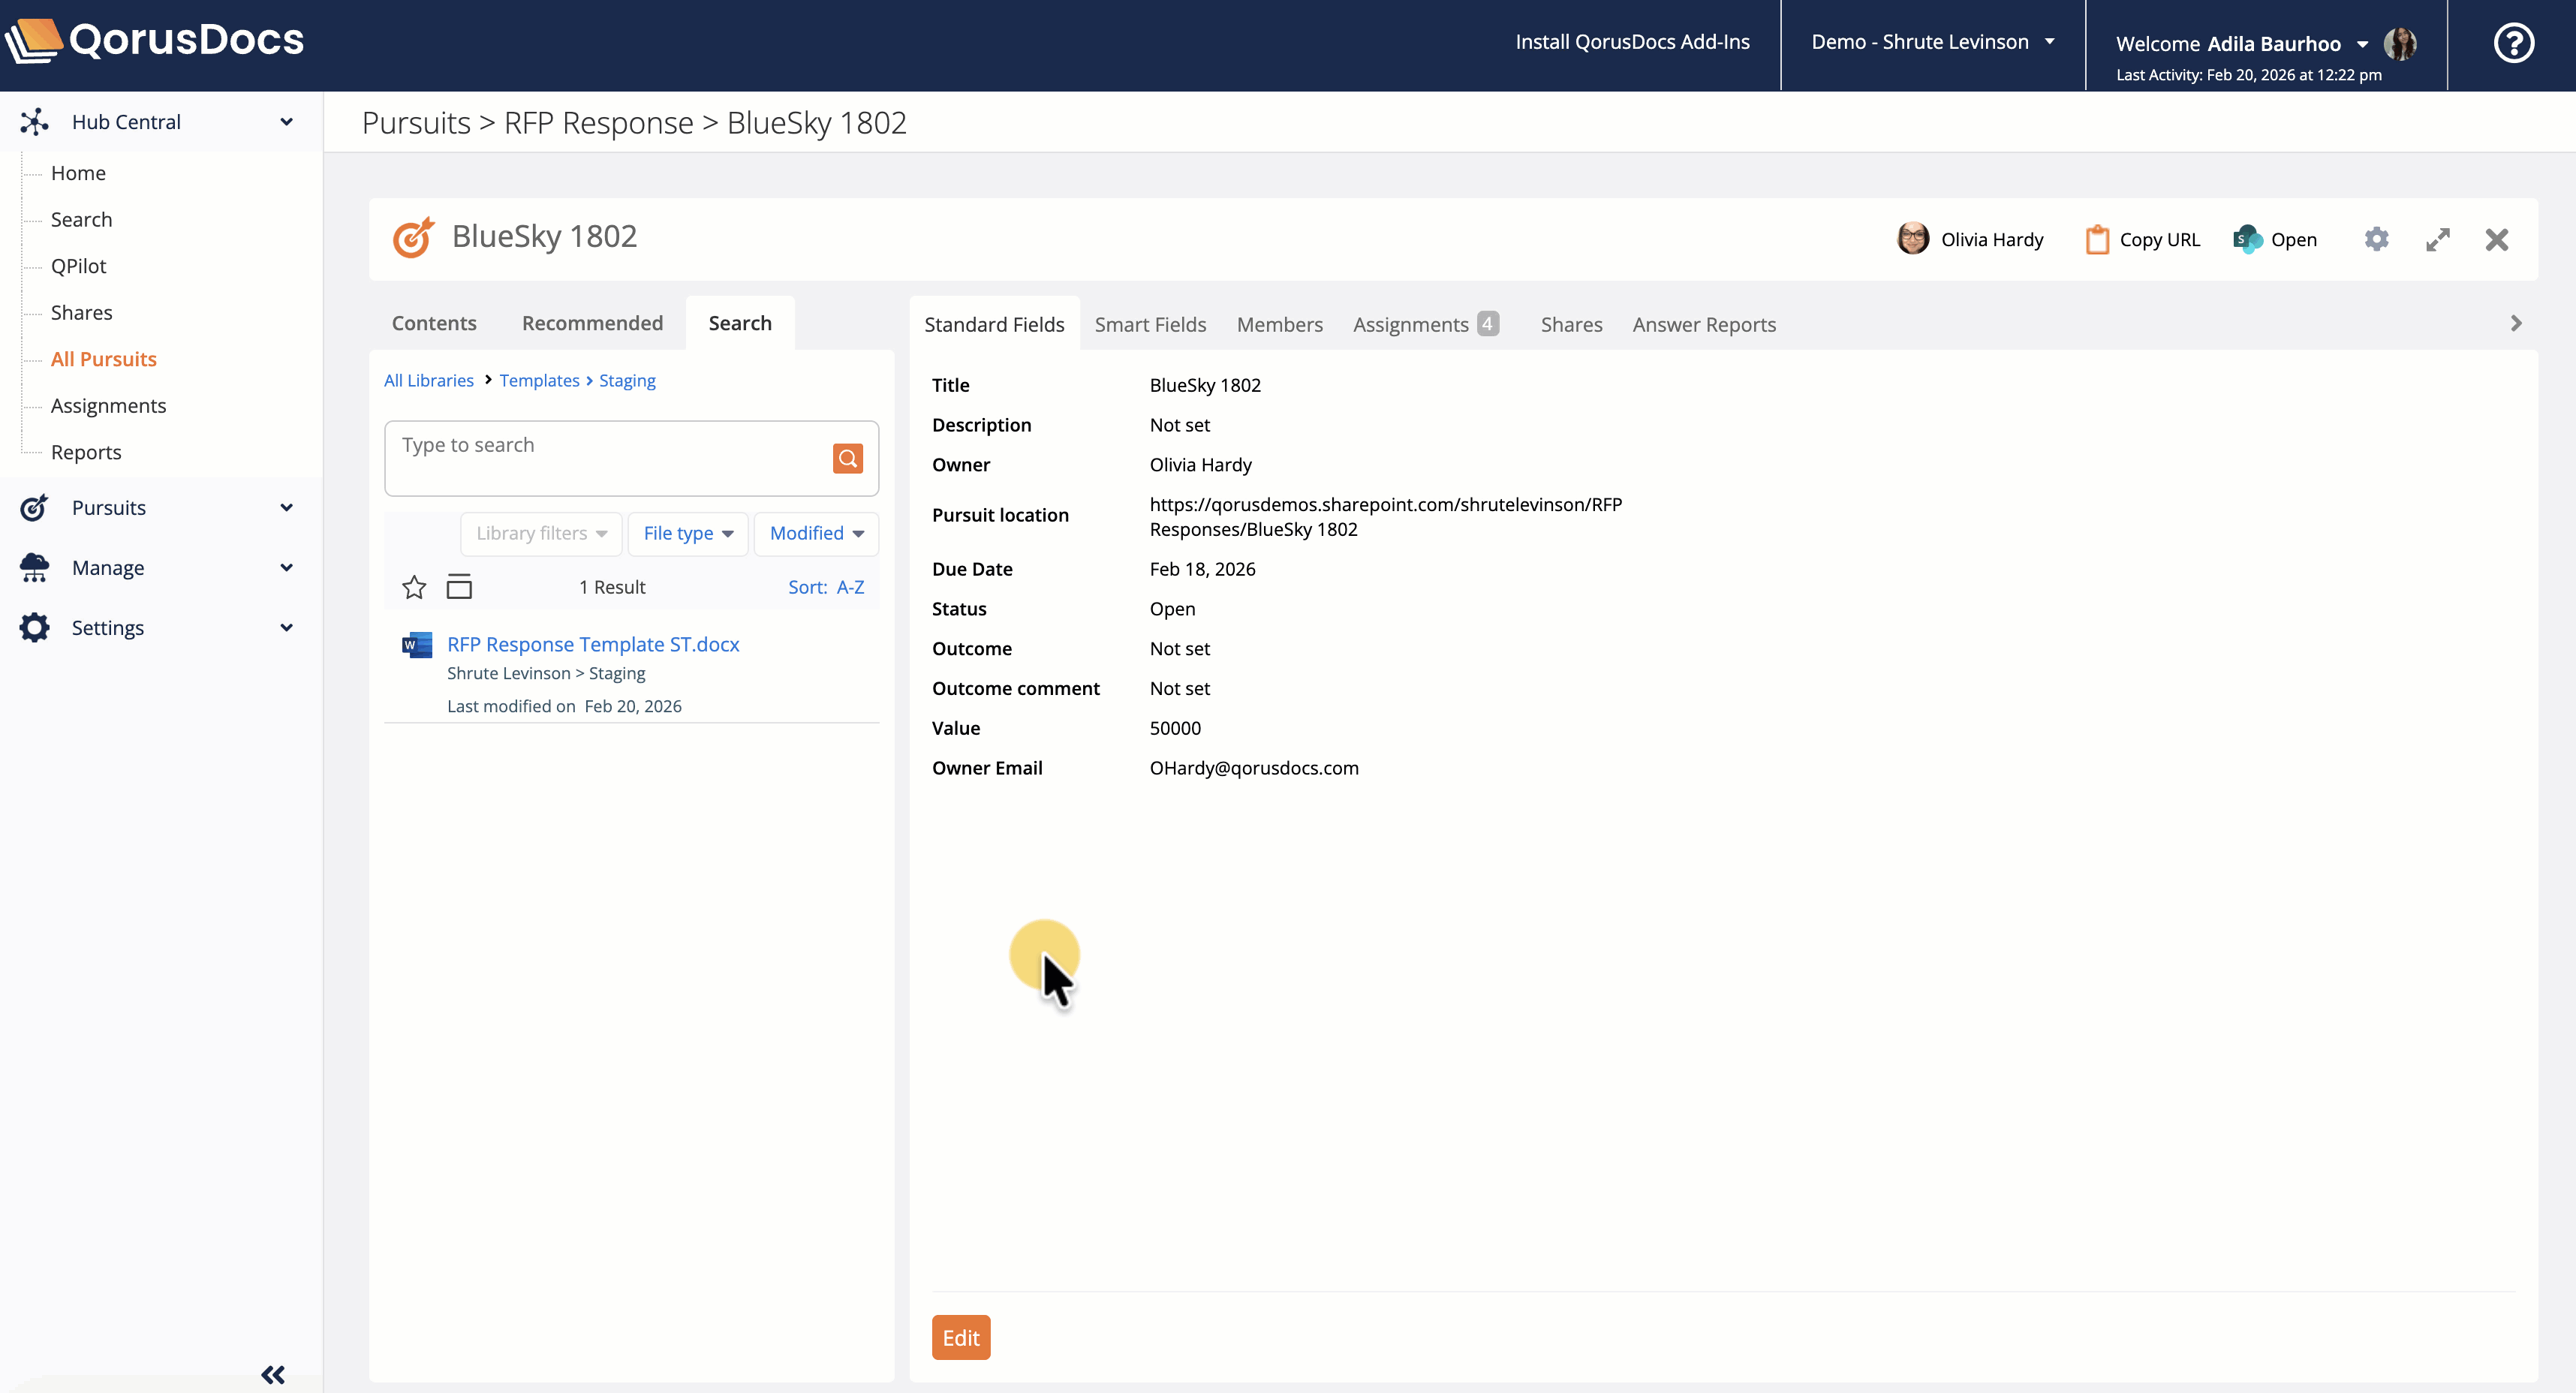
Task: Open the File type filter dropdown
Action: tap(688, 533)
